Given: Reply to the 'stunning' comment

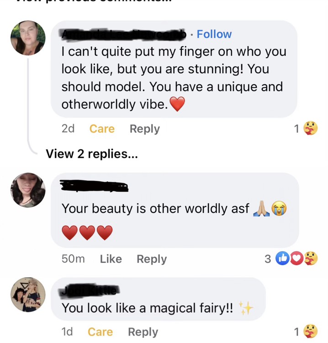Looking at the screenshot, I should [144, 129].
